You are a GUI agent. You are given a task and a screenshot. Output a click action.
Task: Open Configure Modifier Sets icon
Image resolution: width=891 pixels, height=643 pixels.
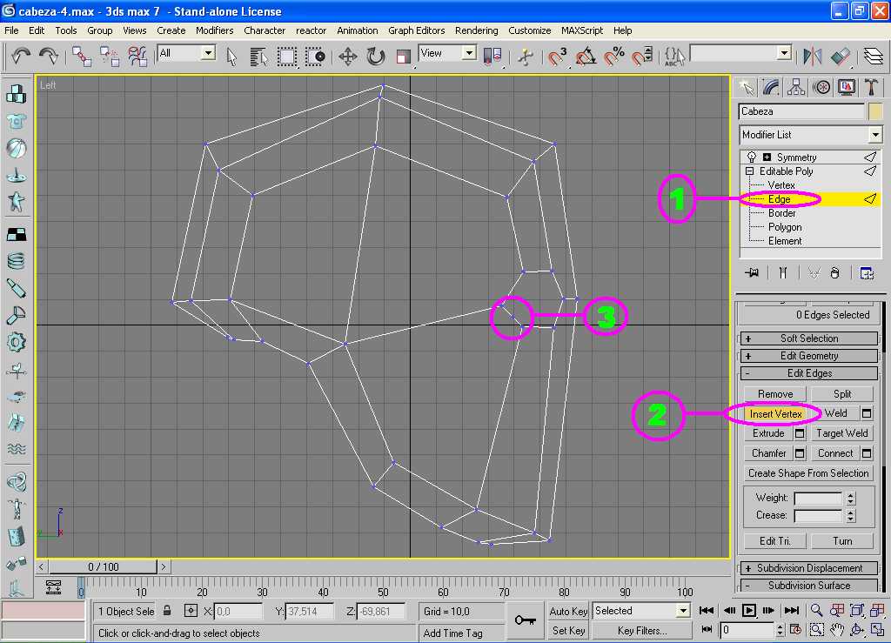[867, 273]
